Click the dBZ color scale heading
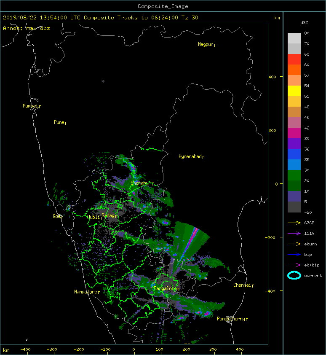 tap(304, 23)
